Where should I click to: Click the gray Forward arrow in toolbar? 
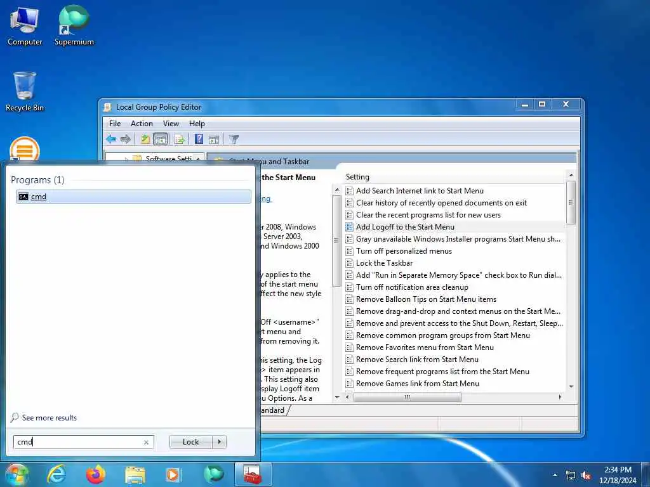(126, 139)
